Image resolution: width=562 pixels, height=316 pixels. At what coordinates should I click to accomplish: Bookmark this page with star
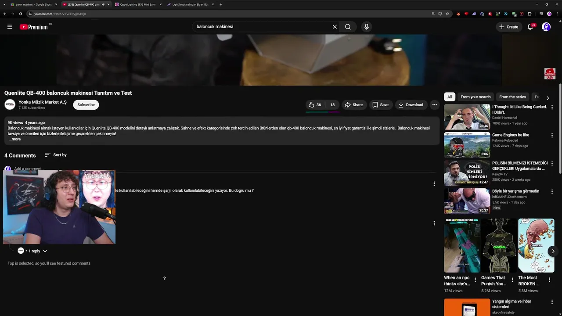click(x=447, y=14)
